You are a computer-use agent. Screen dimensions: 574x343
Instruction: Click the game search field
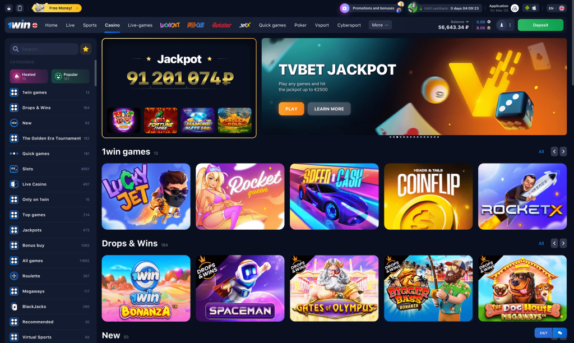pyautogui.click(x=44, y=49)
